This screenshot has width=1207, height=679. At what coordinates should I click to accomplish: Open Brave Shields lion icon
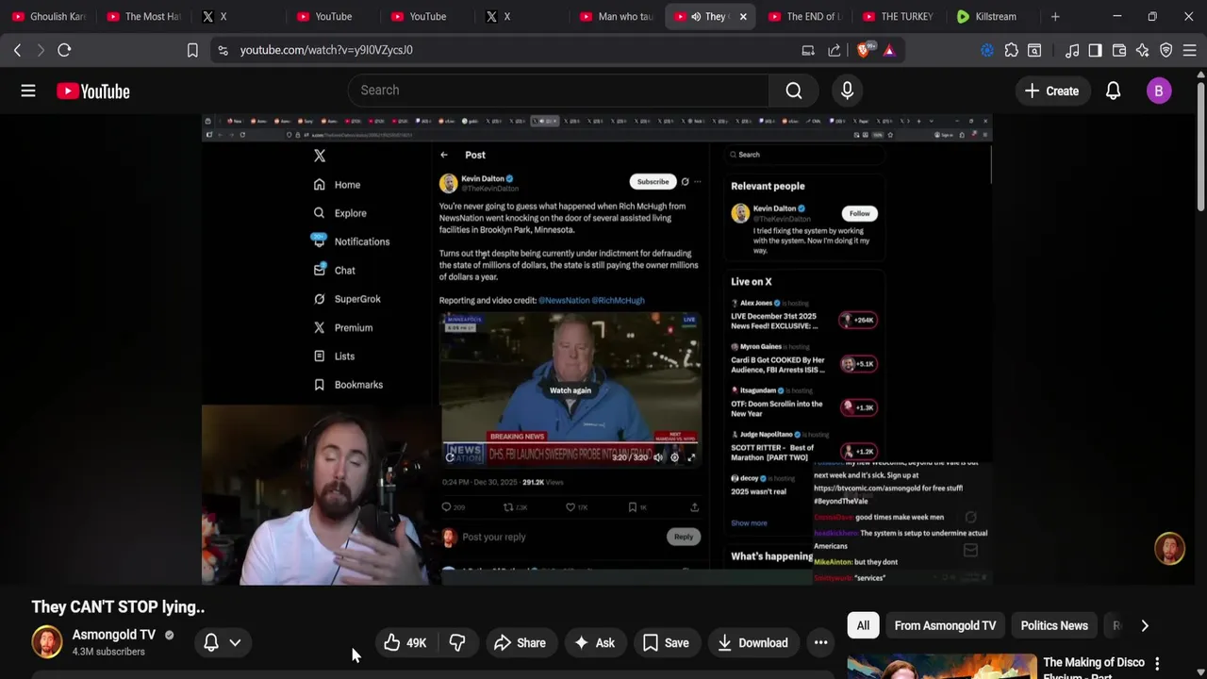click(864, 50)
